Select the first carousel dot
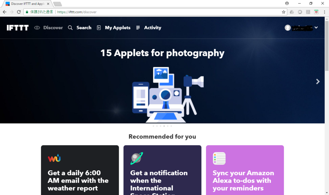 (x=153, y=126)
